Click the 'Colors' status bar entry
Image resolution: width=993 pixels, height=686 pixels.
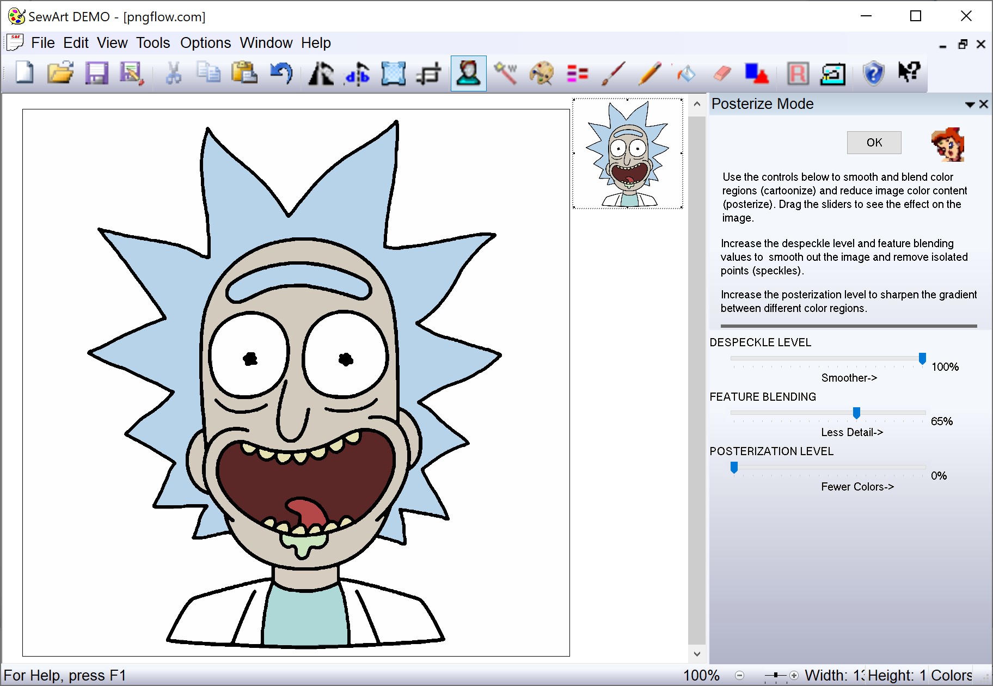coord(952,676)
